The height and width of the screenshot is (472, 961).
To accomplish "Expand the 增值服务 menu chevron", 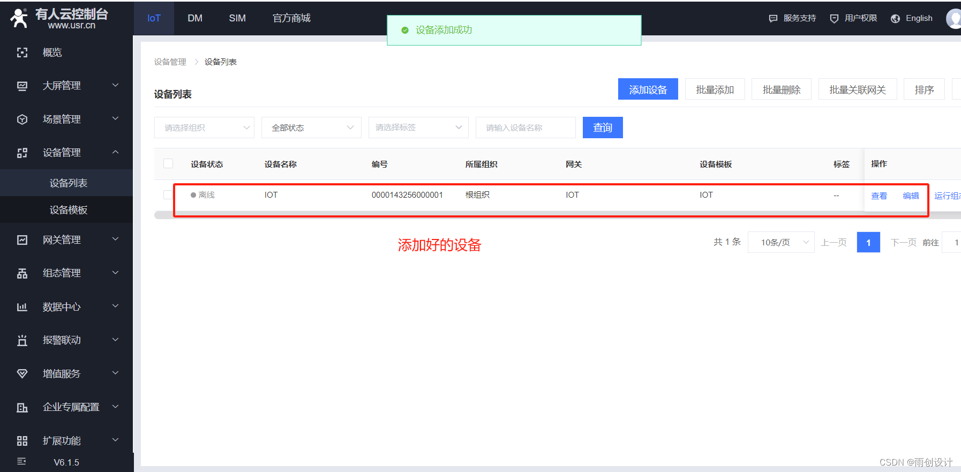I will click(115, 373).
